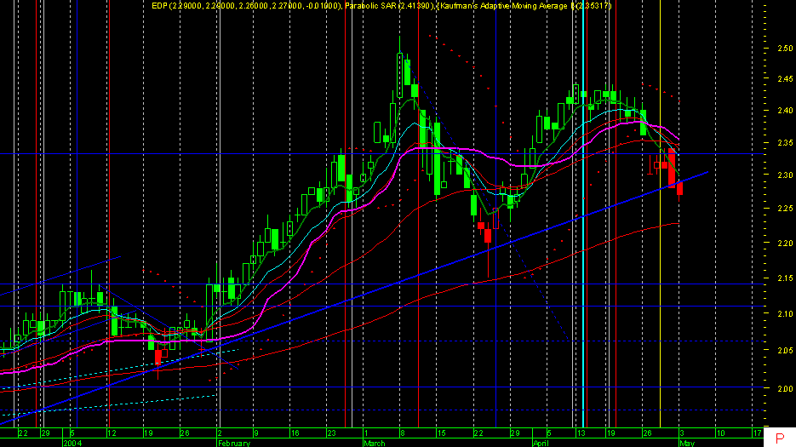Select the Parabolic SAR (2.41390) label
Screen dimensions: 796x447
tap(389, 6)
